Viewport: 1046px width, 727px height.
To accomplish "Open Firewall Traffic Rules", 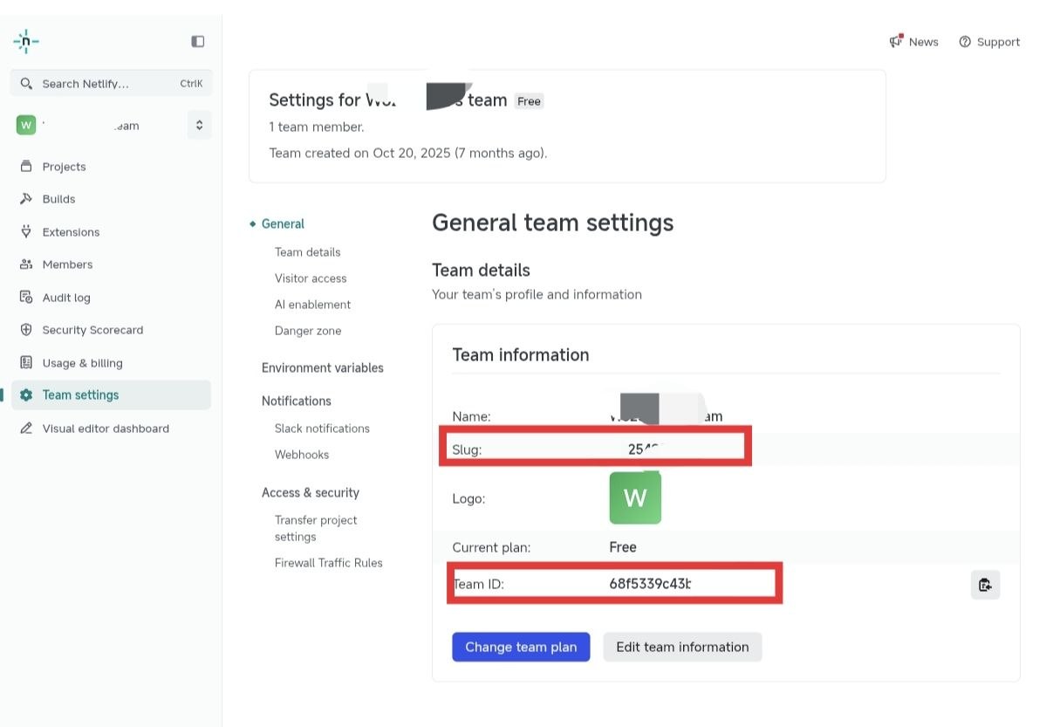I will (x=328, y=563).
